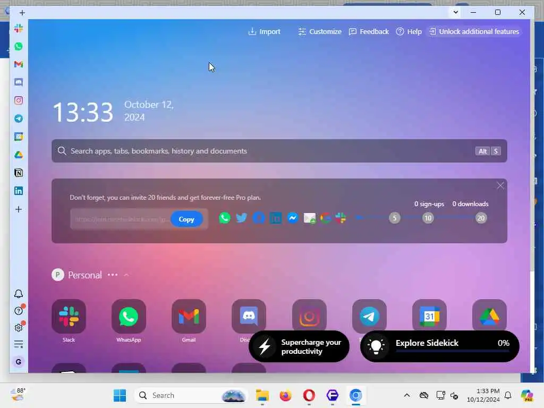Open Personal workspace three-dot menu

point(113,275)
